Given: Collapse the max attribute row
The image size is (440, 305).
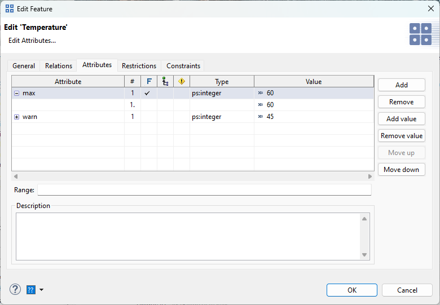Looking at the screenshot, I should (17, 93).
